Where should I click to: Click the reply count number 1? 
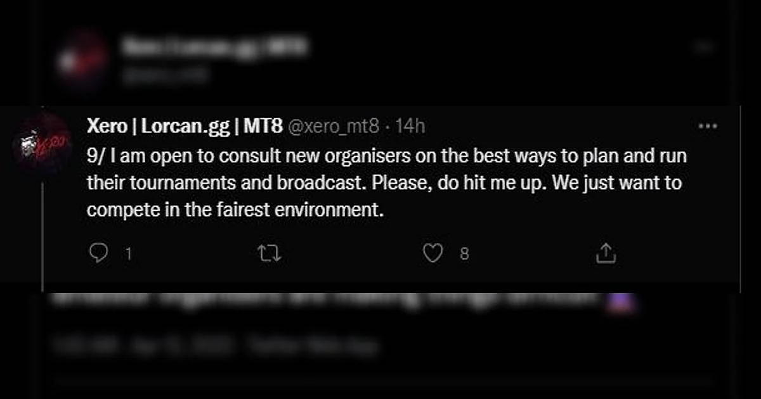click(x=128, y=255)
